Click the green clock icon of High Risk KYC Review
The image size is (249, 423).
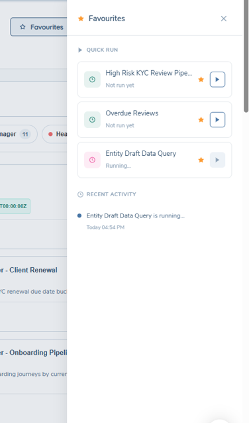pyautogui.click(x=92, y=80)
